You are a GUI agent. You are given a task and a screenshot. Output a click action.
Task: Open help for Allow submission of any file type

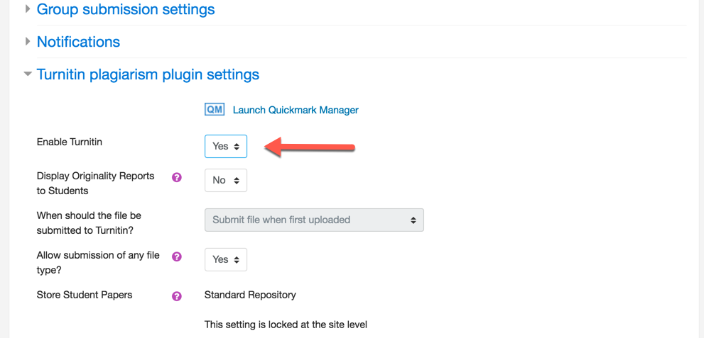(177, 257)
